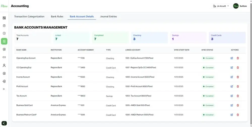The height and width of the screenshot is (127, 252).
Task: Edit the Operating Exp Account row
Action: [232, 58]
